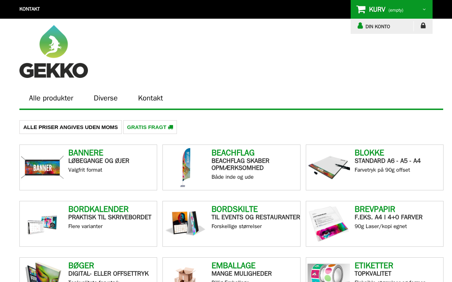Click the Kontakt link in top bar
Screen dimensions: 452x282
click(30, 9)
